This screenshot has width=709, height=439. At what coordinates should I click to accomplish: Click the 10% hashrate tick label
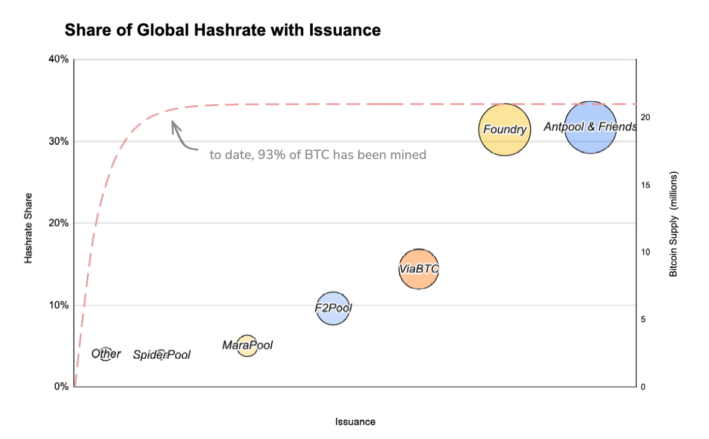tap(58, 305)
